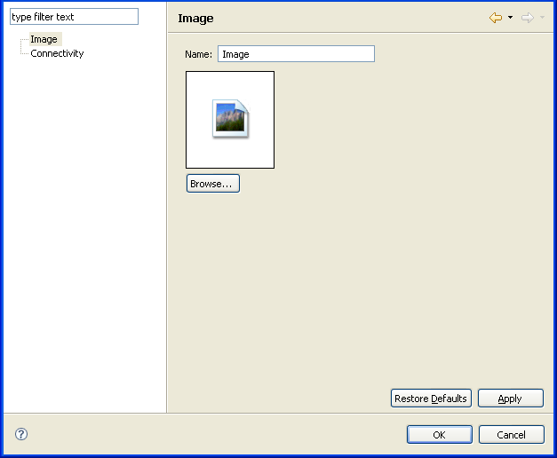
Task: Click the Browse... button
Action: (x=213, y=184)
